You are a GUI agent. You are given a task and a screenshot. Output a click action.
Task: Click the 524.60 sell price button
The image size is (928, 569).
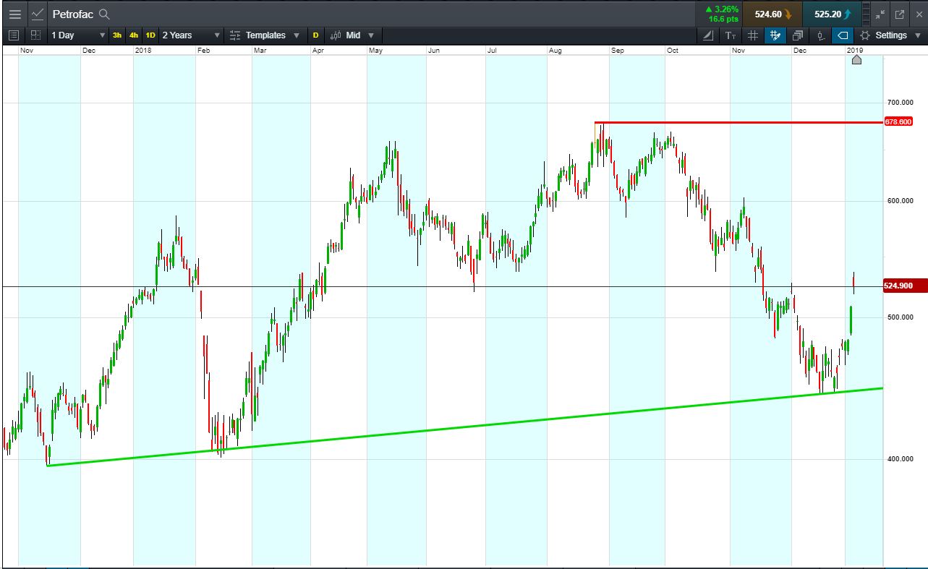tap(773, 14)
